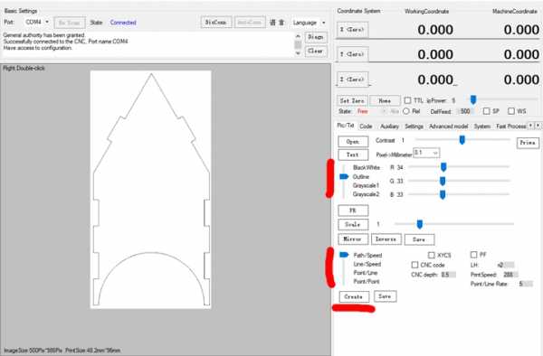Screen dimensions: 543x356
Task: Click the Inverse image button
Action: (386, 239)
